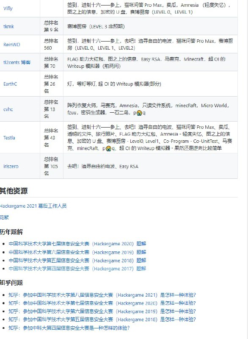Select iriszero's 总排名第 105 名 cell

pos(51,166)
